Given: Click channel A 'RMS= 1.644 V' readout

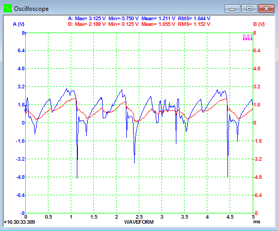Looking at the screenshot, I should click(x=194, y=19).
